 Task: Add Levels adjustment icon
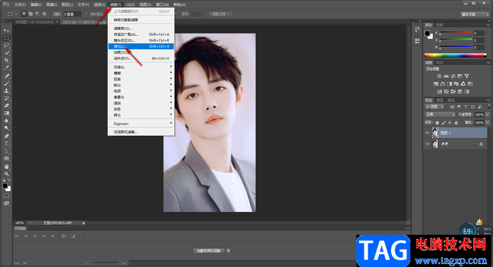(446, 76)
